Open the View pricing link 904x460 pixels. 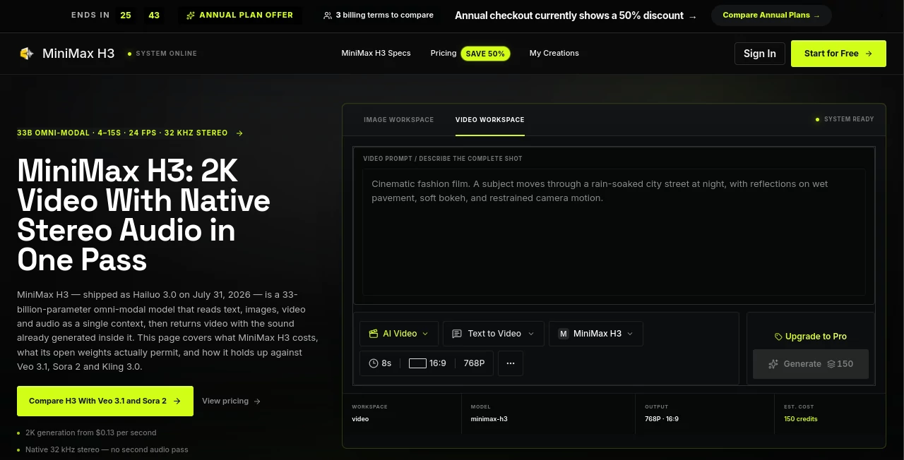232,401
